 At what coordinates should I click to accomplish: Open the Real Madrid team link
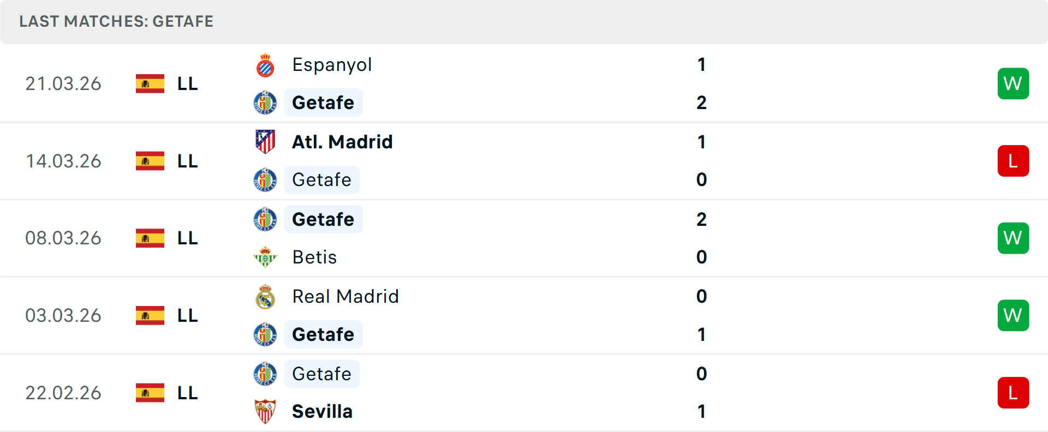point(346,296)
